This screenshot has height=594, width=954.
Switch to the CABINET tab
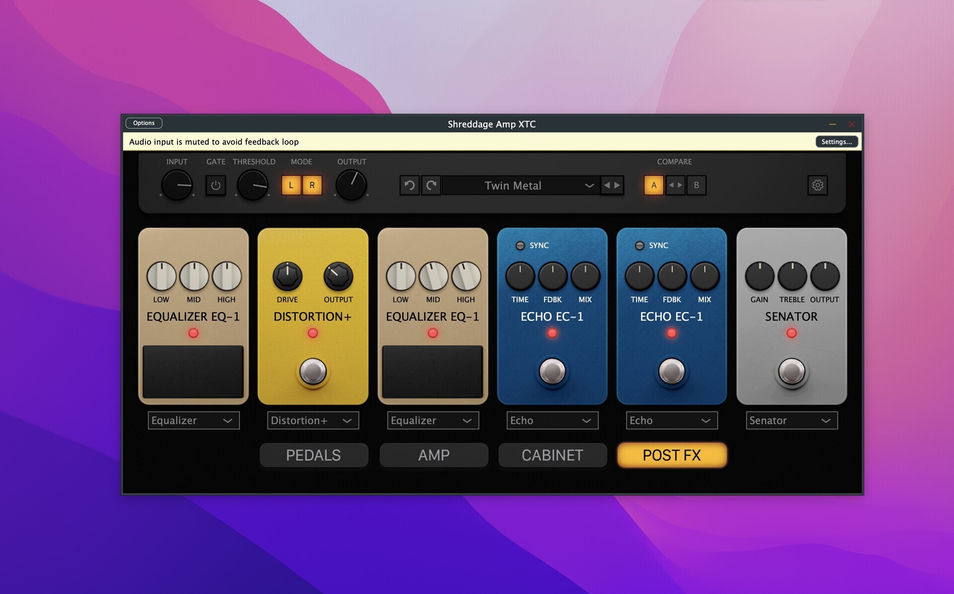point(553,455)
